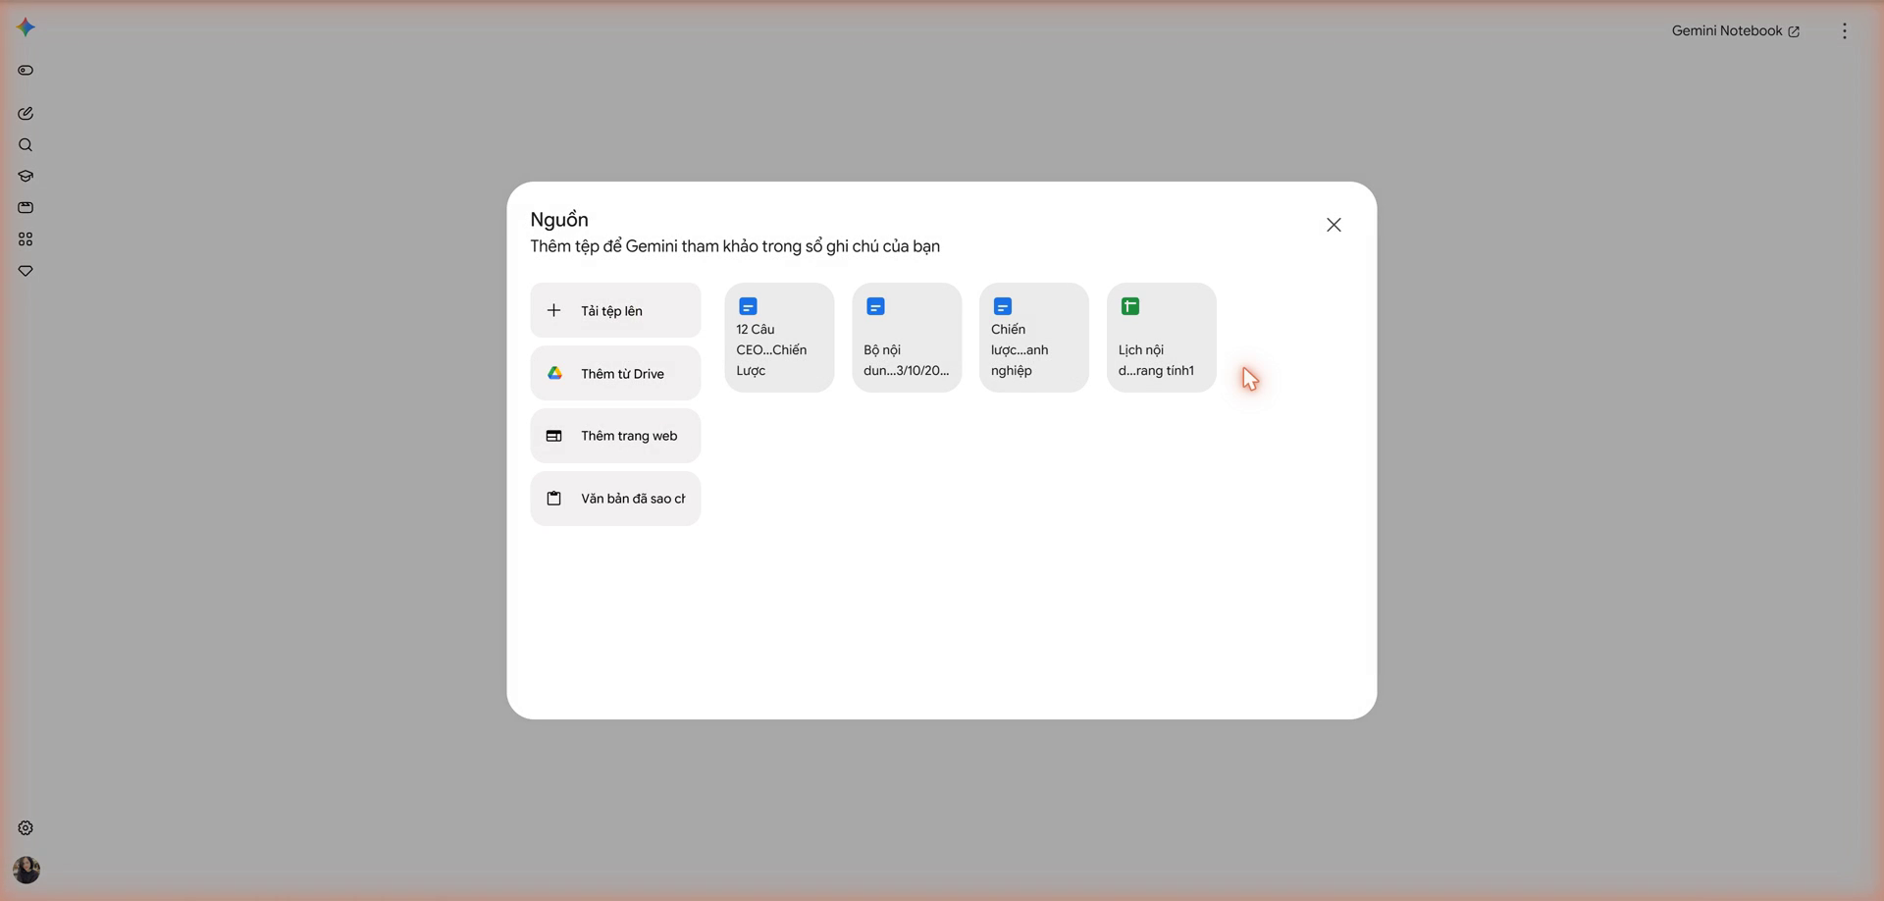
Task: Select the 'Lịch nội d...rang tính1' spreadsheet card
Action: (x=1162, y=338)
